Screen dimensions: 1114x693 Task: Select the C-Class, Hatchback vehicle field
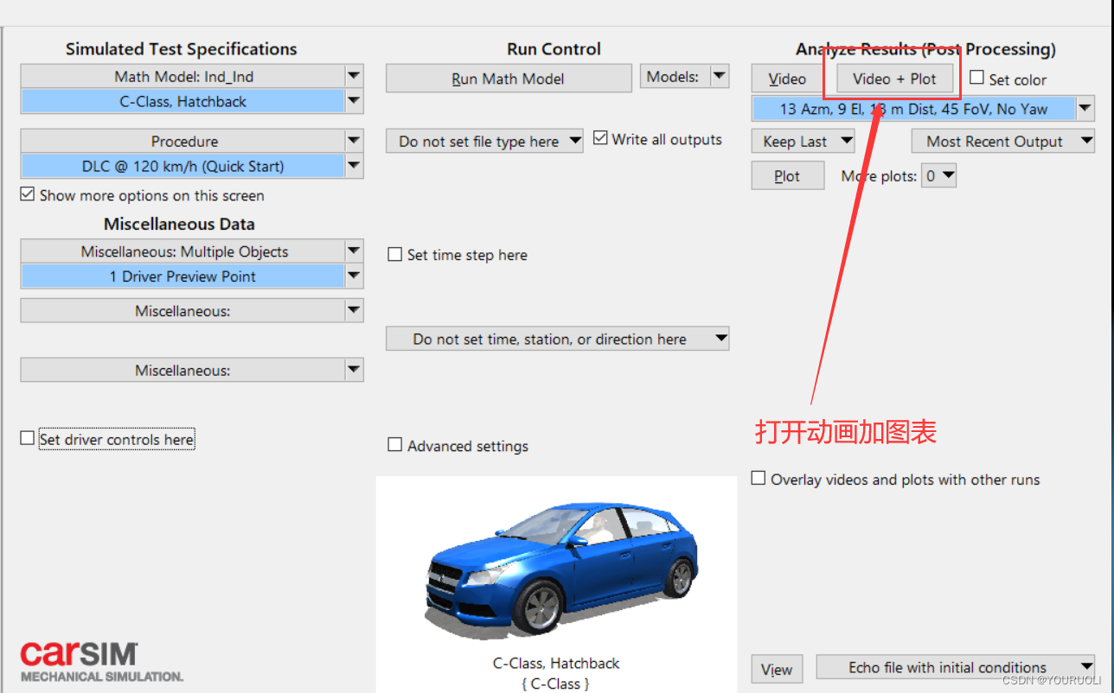(182, 101)
